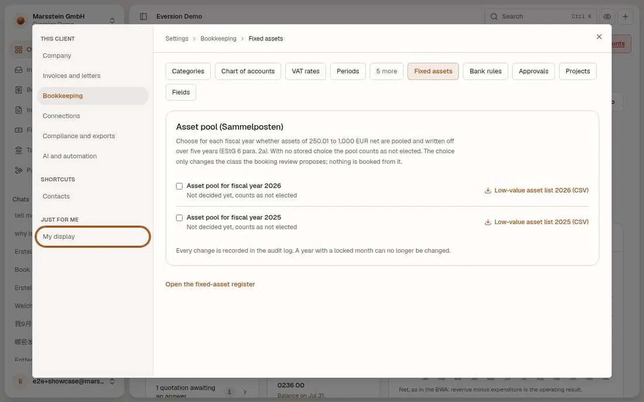Click the plus icon in the top bar
Image resolution: width=644 pixels, height=402 pixels.
coord(625,16)
